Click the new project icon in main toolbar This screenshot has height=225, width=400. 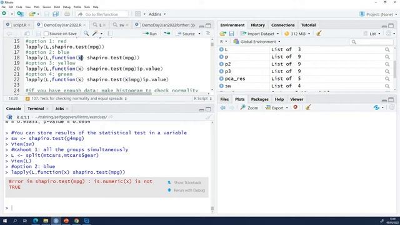coord(20,14)
